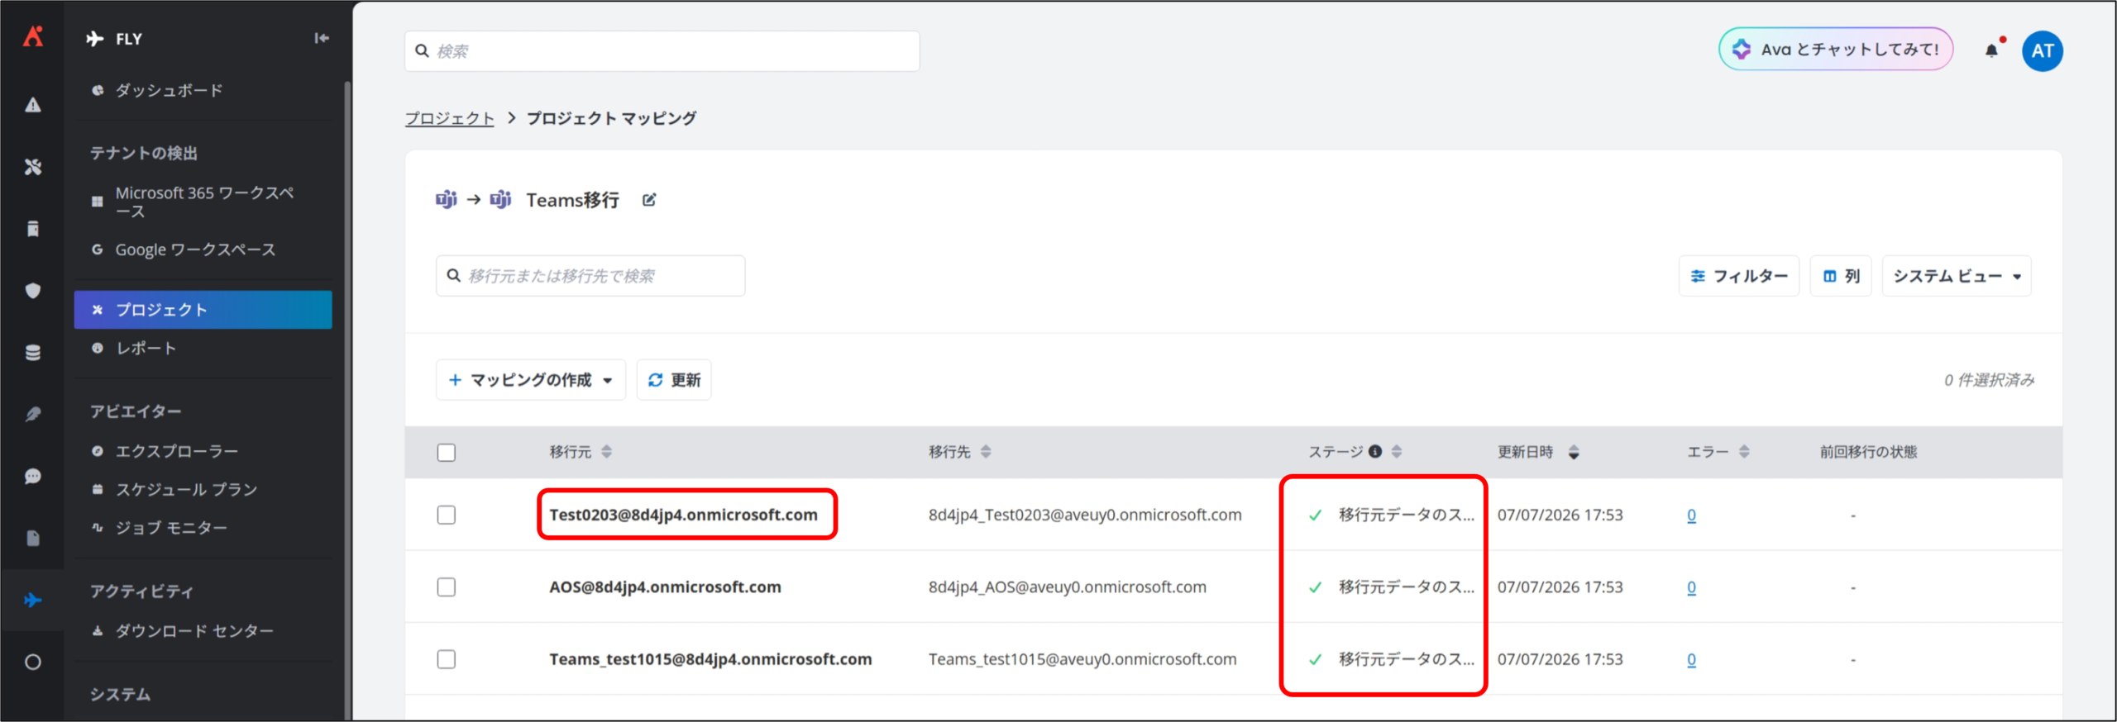
Task: Check the Test0203 mapping row checkbox
Action: point(447,515)
